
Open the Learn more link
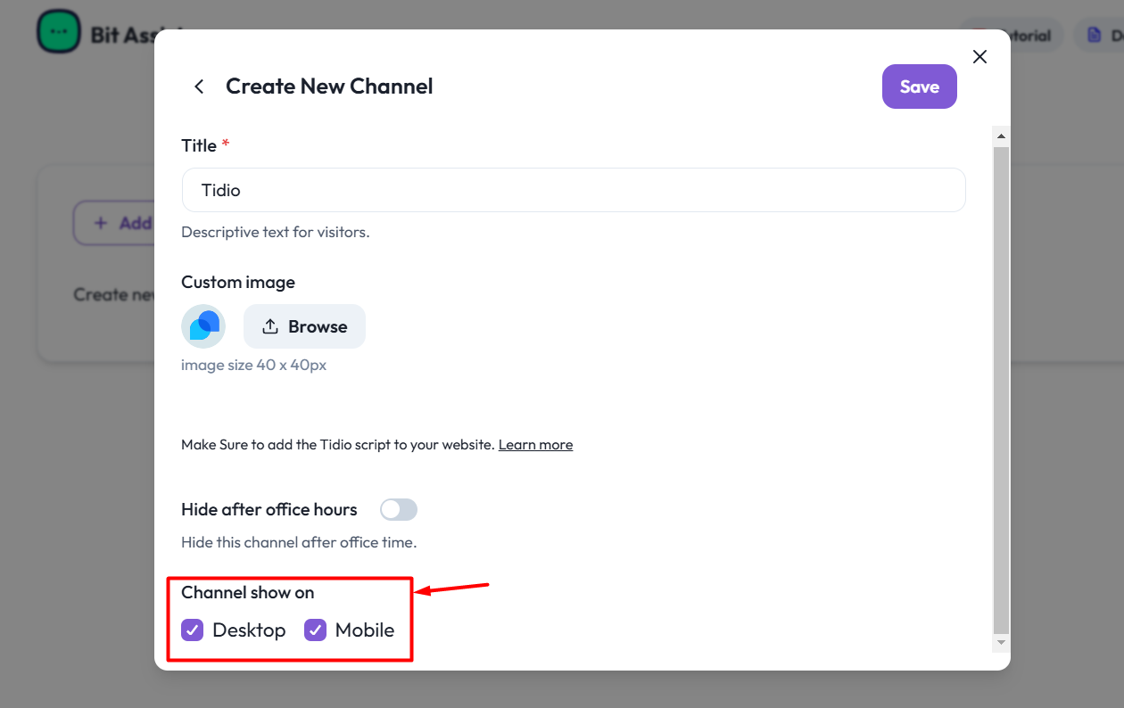[535, 444]
